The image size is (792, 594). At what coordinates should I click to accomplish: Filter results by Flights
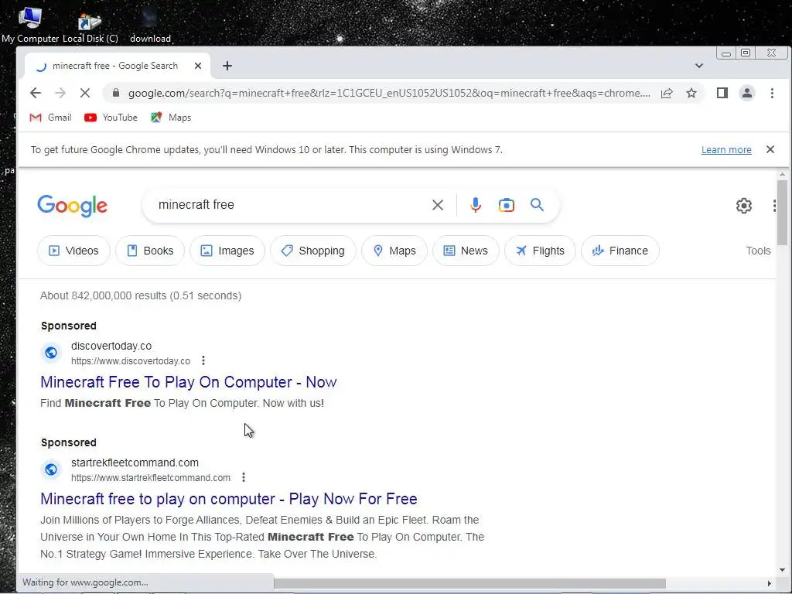(x=540, y=251)
